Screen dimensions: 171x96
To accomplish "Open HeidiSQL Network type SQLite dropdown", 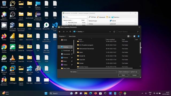I will 123,21.
